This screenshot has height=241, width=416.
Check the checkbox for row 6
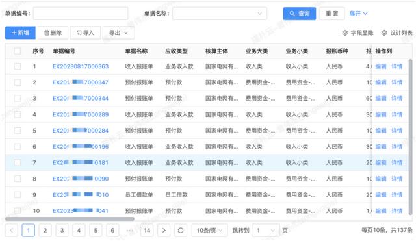click(x=18, y=147)
